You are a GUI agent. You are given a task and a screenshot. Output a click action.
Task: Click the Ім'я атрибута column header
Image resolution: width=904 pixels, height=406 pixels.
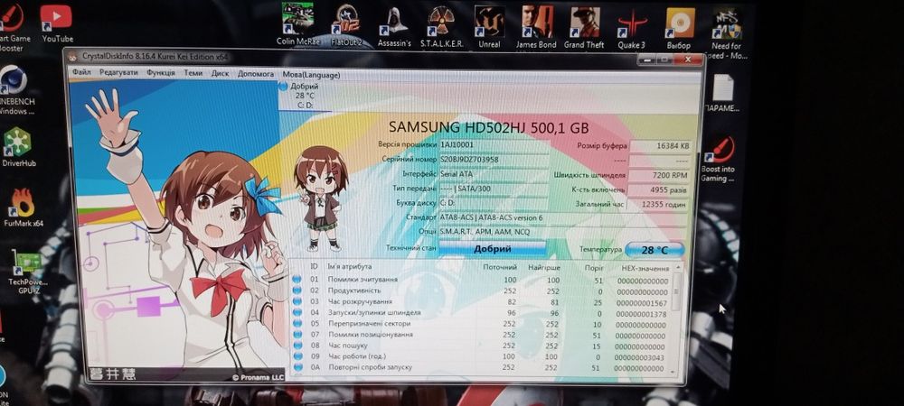(x=350, y=267)
